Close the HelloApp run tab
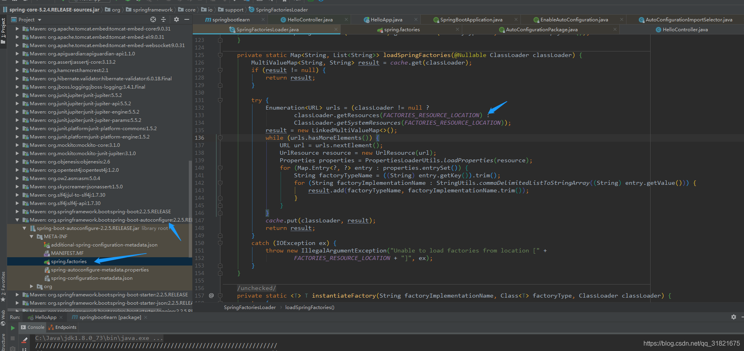 [61, 317]
